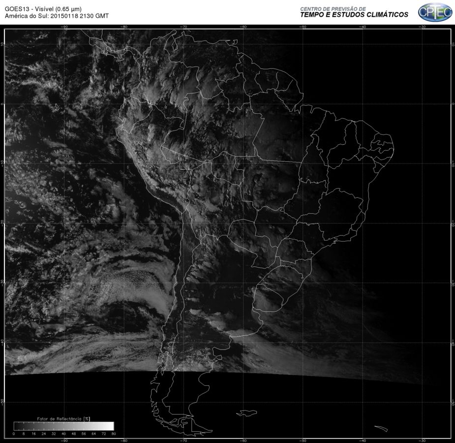
Task: Click 'TEMPO E ESTUDOS CLIMÁTICOS' text
Action: pyautogui.click(x=354, y=15)
